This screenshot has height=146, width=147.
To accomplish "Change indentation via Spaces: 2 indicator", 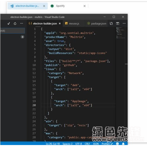I will click(x=67, y=144).
